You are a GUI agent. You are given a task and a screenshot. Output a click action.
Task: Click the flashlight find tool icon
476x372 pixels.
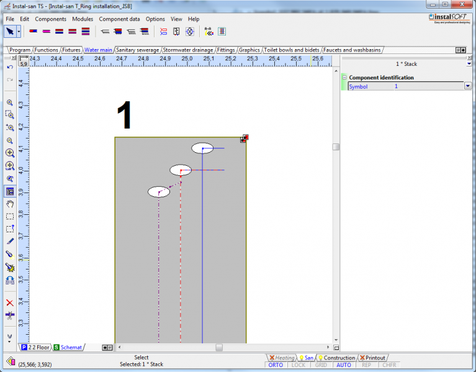tap(10, 254)
